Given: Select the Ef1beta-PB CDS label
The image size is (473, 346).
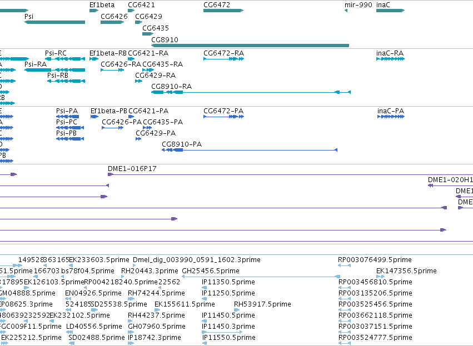Looking at the screenshot, I should [x=109, y=111].
